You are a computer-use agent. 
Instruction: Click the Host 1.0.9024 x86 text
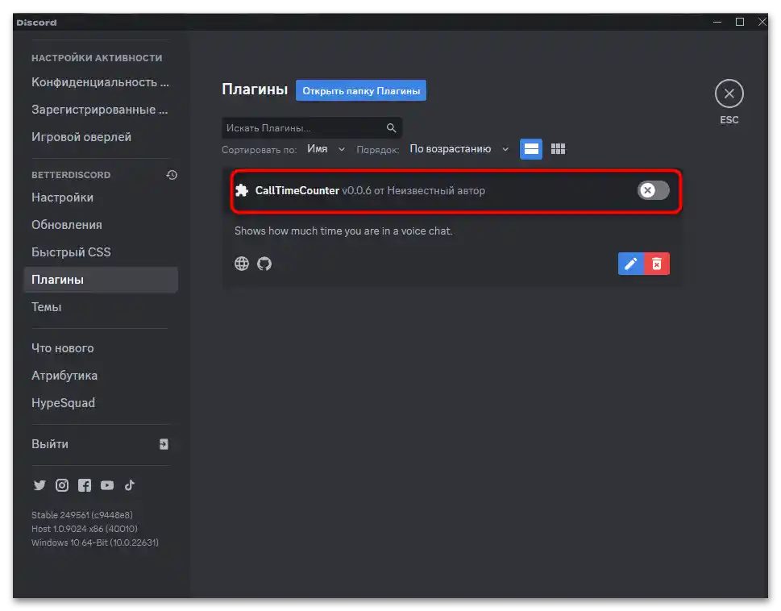click(85, 529)
